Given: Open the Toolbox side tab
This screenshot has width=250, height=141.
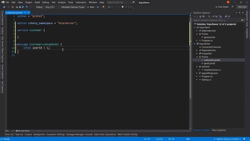Looking at the screenshot, I should [2, 31].
